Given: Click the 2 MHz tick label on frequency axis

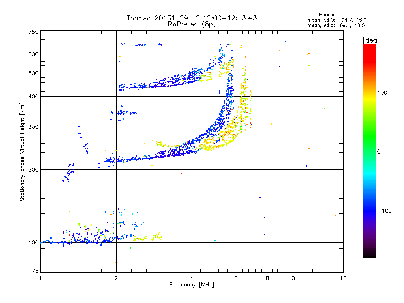Looking at the screenshot, I should click(116, 278).
